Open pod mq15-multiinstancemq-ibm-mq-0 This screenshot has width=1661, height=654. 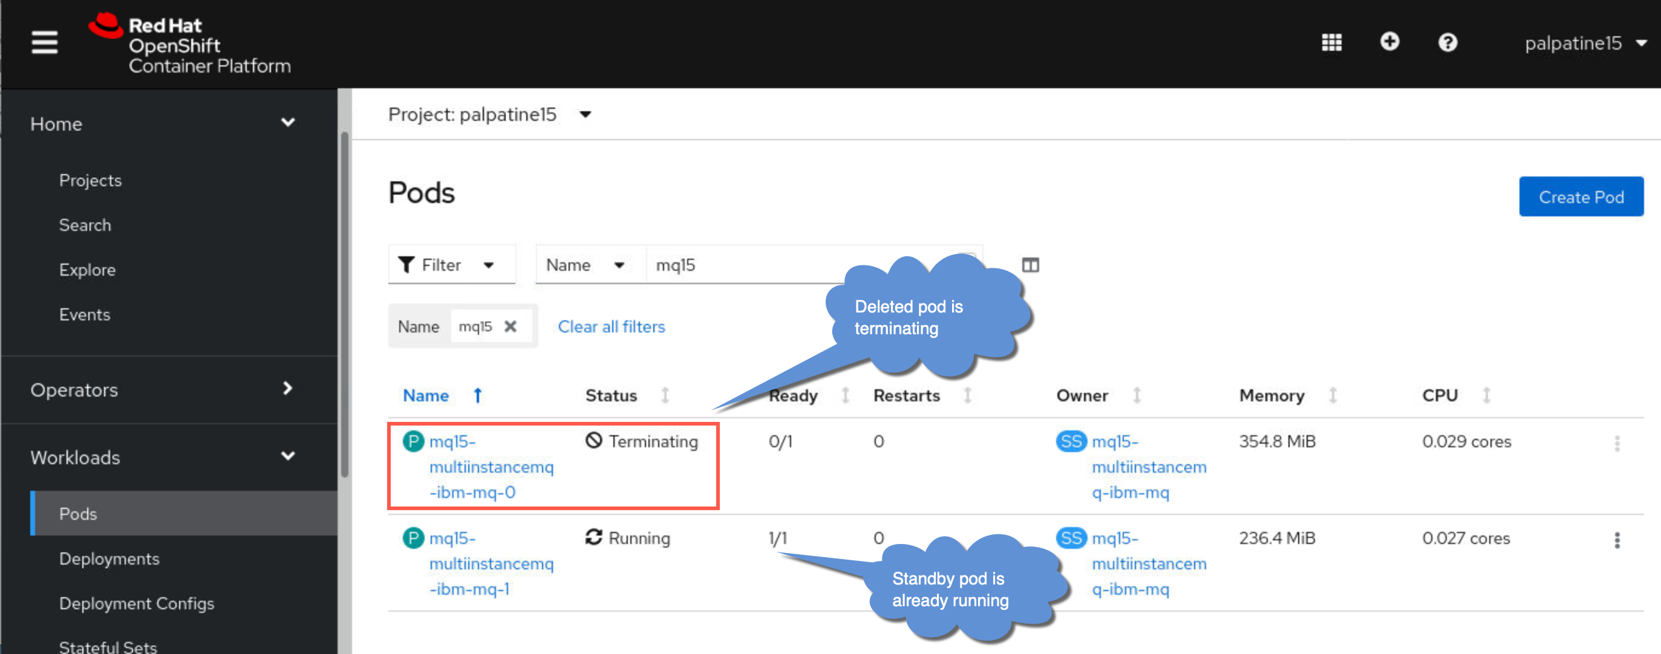(x=491, y=467)
